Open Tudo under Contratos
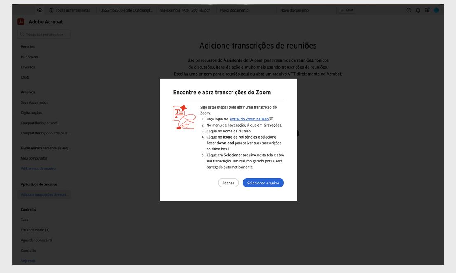The height and width of the screenshot is (273, 456). pos(25,220)
